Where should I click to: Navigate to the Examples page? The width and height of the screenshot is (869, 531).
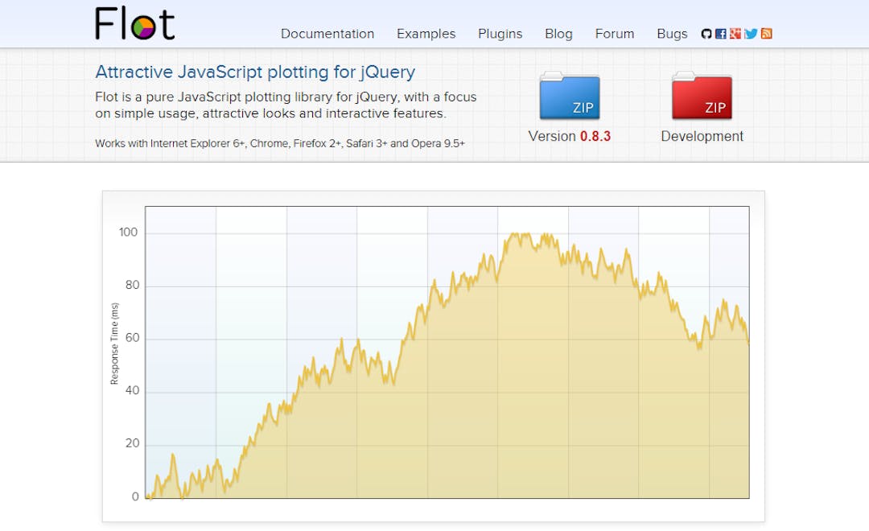coord(426,34)
